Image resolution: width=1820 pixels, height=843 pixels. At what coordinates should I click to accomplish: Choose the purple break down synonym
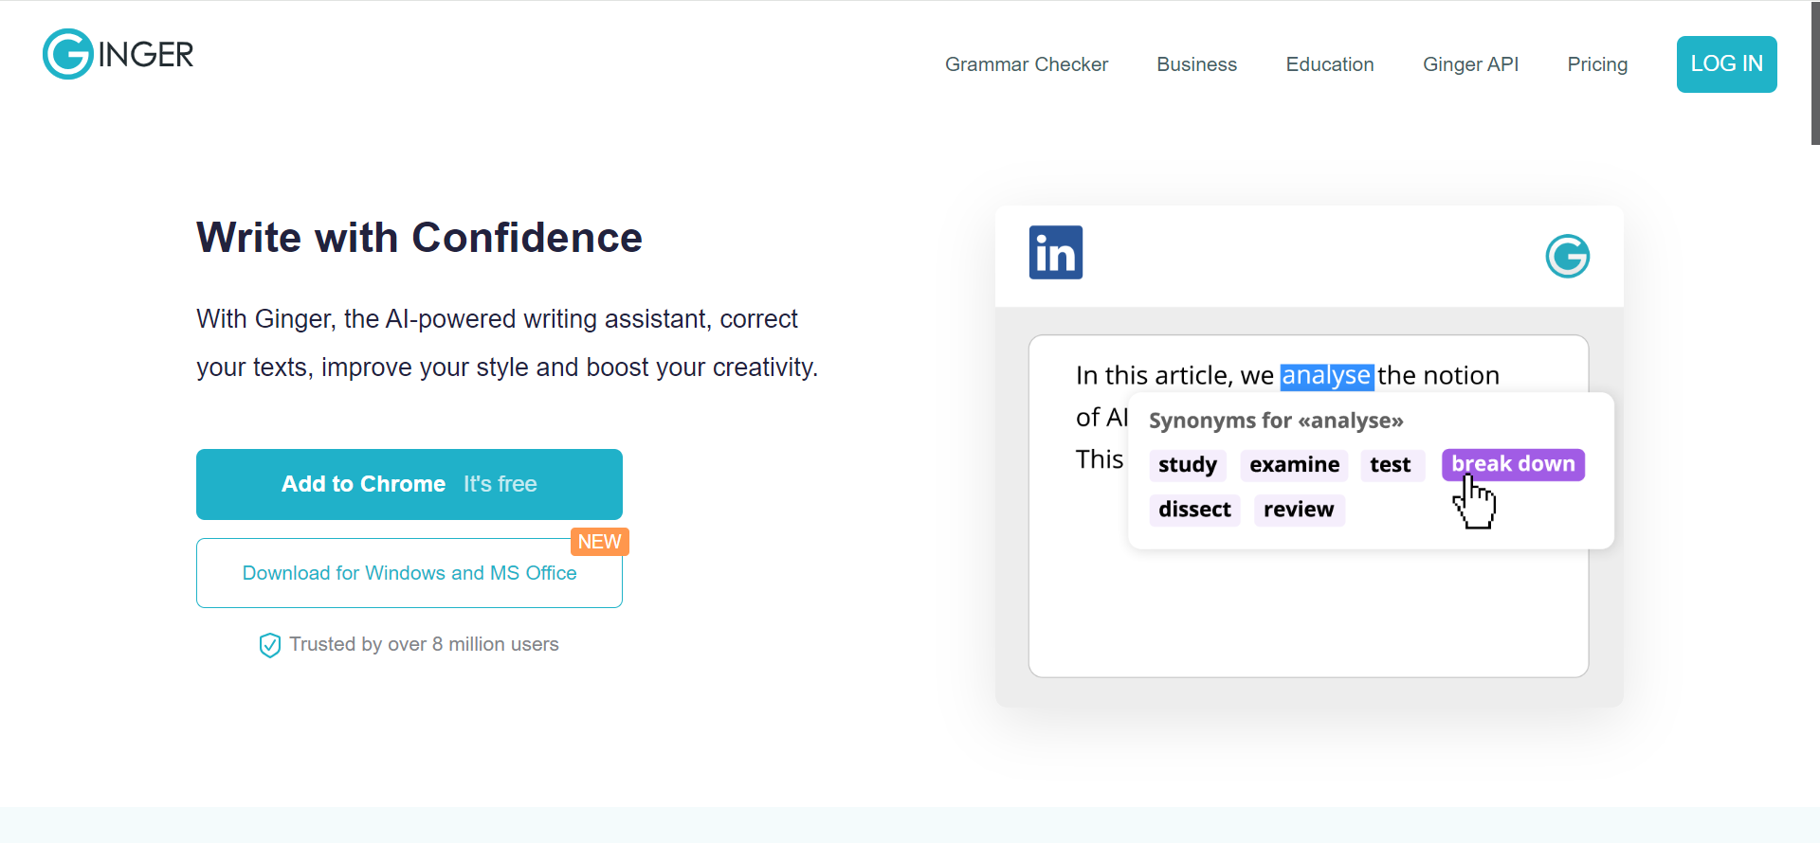(1513, 464)
